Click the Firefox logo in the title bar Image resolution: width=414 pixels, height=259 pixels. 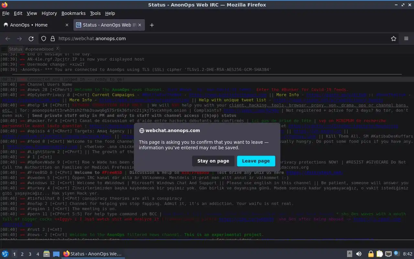5,5
